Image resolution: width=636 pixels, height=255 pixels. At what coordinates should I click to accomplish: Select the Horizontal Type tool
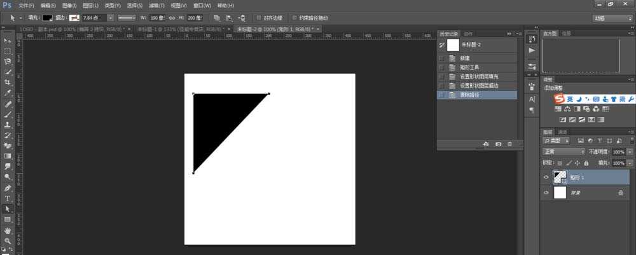pyautogui.click(x=8, y=198)
